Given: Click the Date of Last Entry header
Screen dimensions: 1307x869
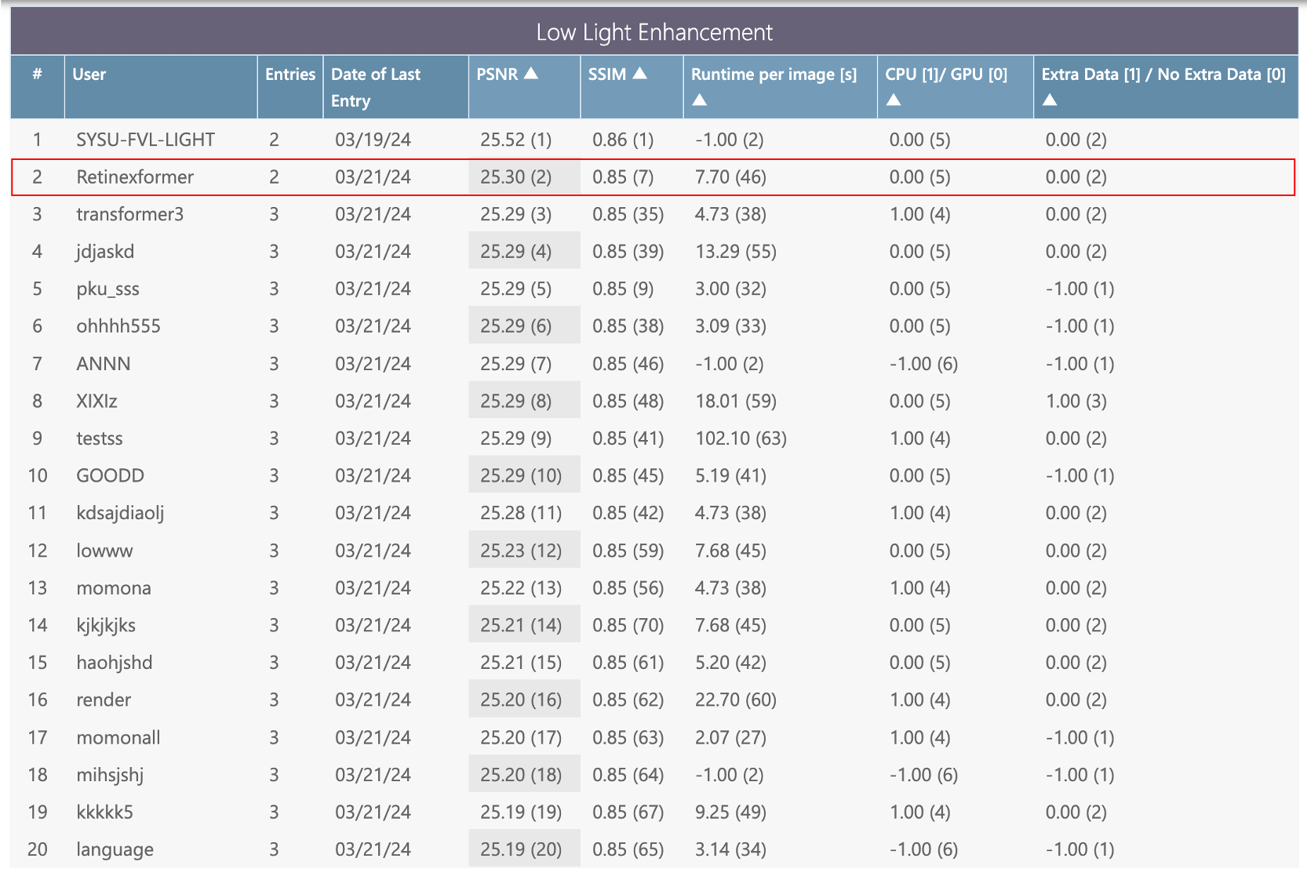Looking at the screenshot, I should 396,87.
